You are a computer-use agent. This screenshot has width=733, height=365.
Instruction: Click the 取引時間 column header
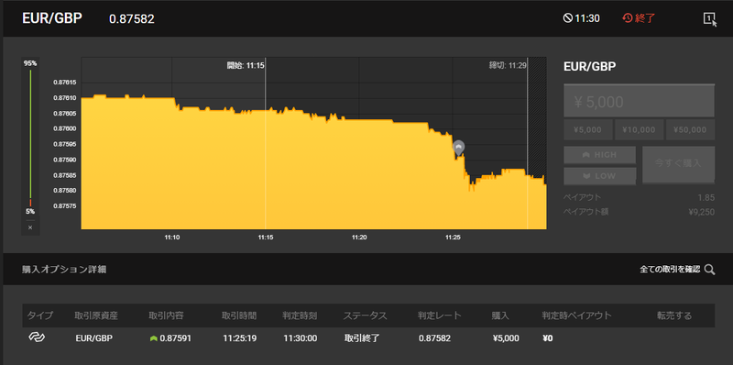pos(239,315)
